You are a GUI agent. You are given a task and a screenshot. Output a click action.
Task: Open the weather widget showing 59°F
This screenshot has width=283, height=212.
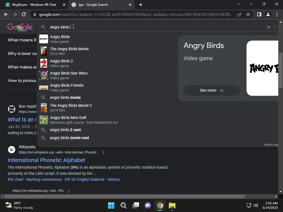click(x=19, y=205)
